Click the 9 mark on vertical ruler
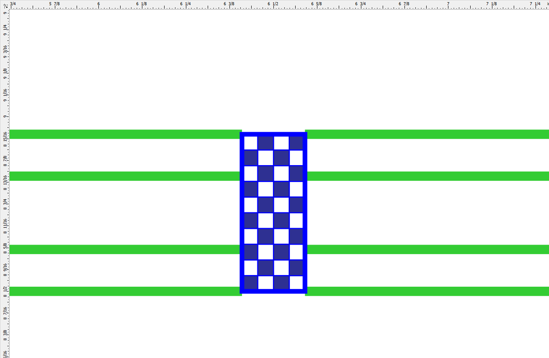549x358 pixels. 4,117
